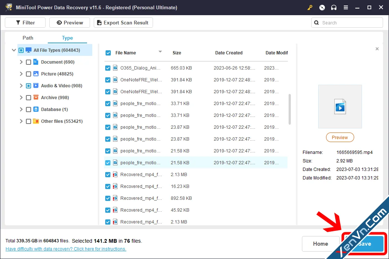Expand the Picture category

click(21, 74)
